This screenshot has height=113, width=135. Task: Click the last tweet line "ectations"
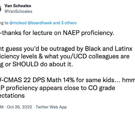click(x=12, y=96)
